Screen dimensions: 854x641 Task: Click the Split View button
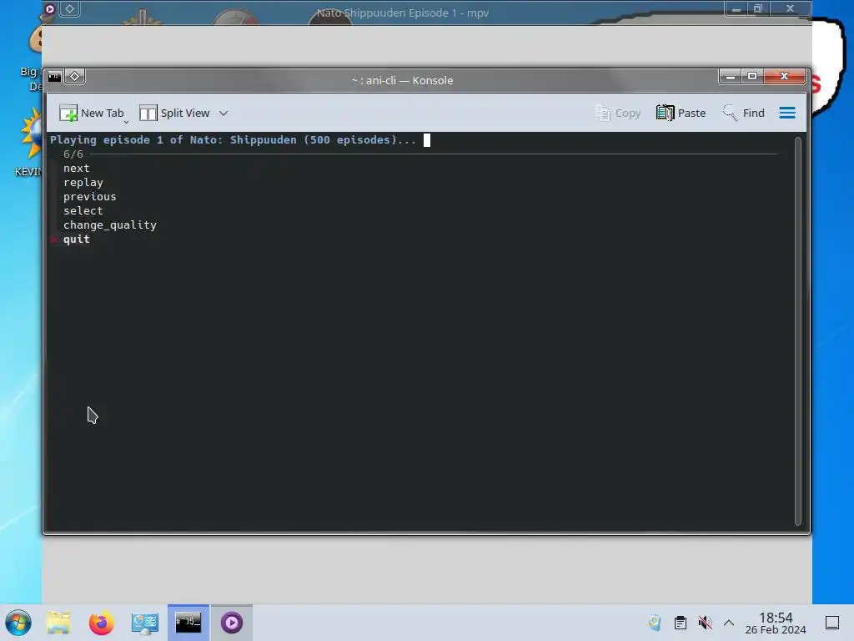pyautogui.click(x=174, y=113)
